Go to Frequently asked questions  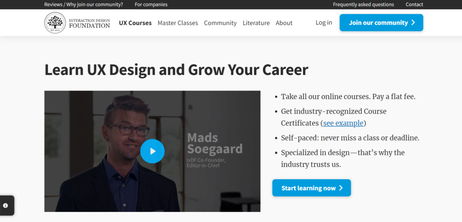coord(363,4)
